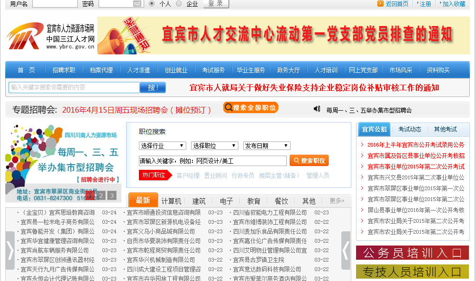The width and height of the screenshot is (476, 281).
Task: Open 网上党支部 menu item
Action: click(363, 70)
